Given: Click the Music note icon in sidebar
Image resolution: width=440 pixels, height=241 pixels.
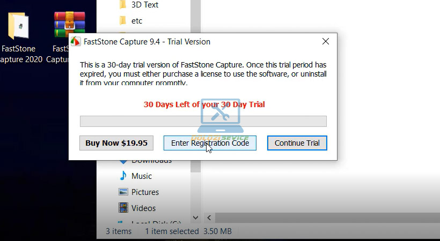Looking at the screenshot, I should coord(123,176).
